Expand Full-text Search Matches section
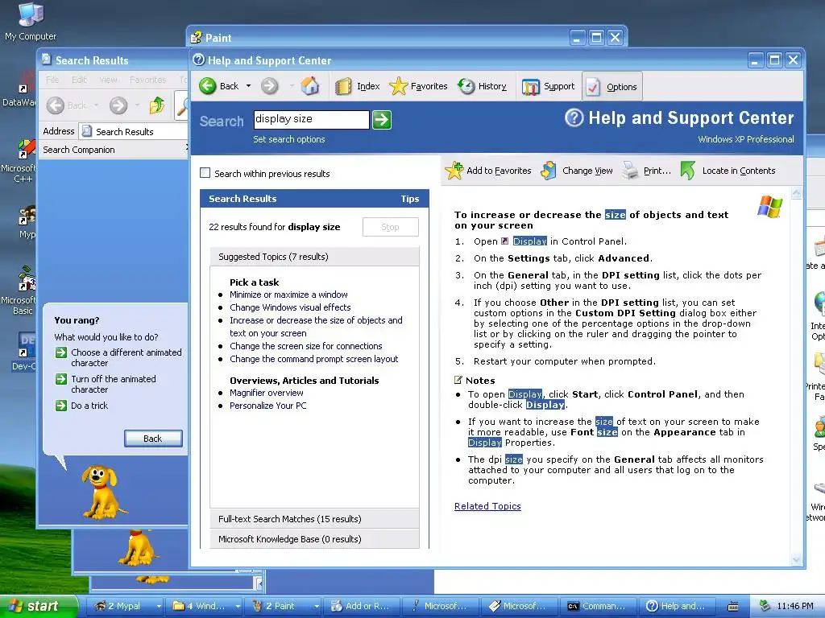The width and height of the screenshot is (825, 618). [315, 519]
